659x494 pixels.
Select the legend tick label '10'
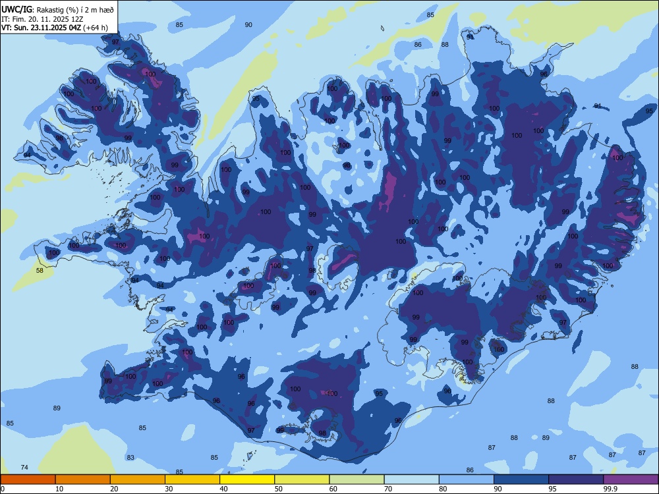coord(59,489)
